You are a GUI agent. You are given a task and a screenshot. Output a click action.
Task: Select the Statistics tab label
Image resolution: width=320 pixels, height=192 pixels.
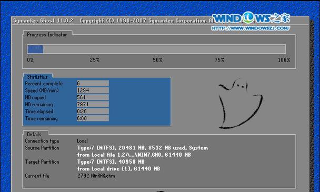pos(37,77)
